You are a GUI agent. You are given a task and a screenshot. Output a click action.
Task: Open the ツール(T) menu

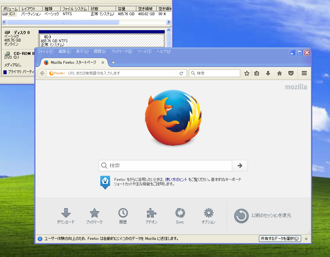[x=144, y=51]
